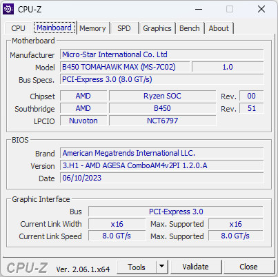Viewport: 278px width, 277px height.
Task: Click the Southbridge B450 field
Action: coord(163,108)
